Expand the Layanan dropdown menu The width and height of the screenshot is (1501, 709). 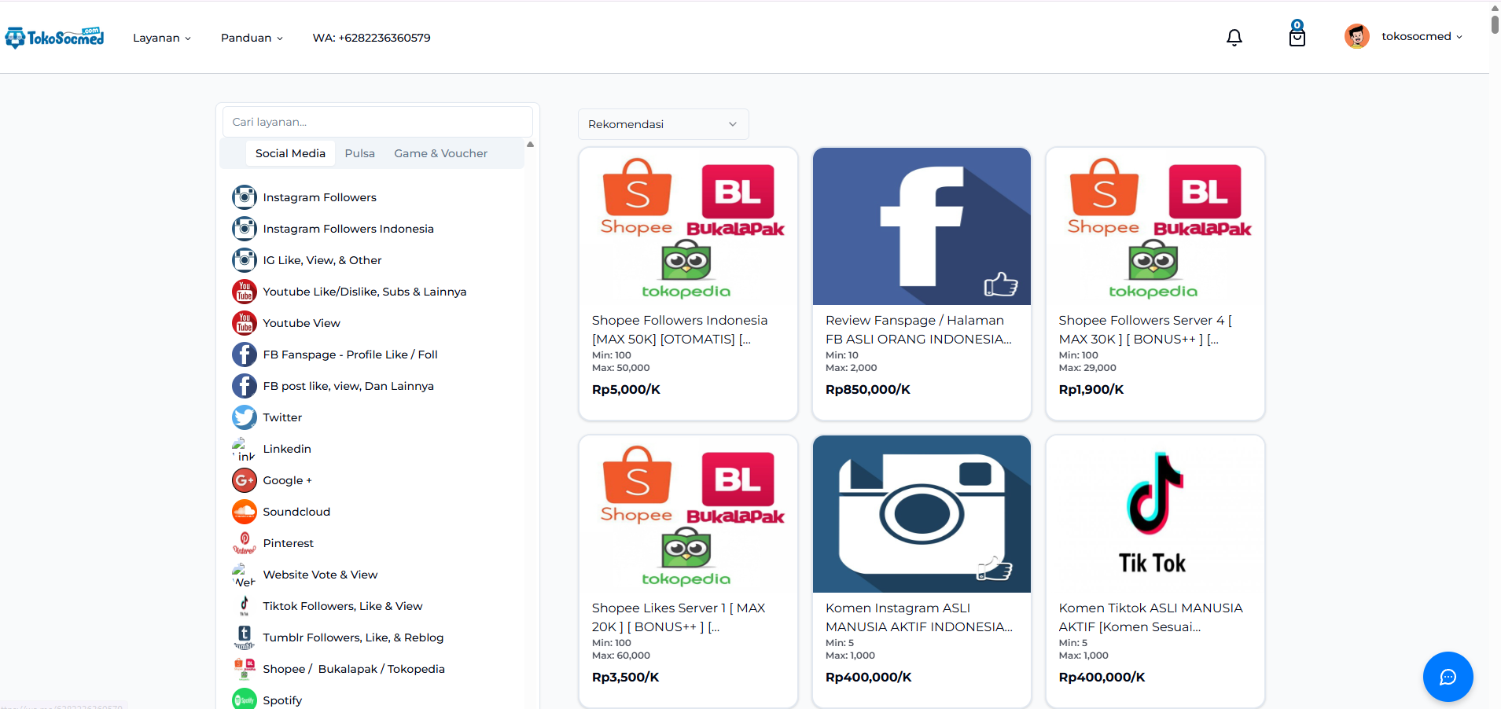(x=161, y=38)
